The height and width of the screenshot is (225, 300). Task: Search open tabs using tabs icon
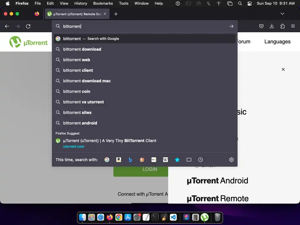[x=189, y=160]
